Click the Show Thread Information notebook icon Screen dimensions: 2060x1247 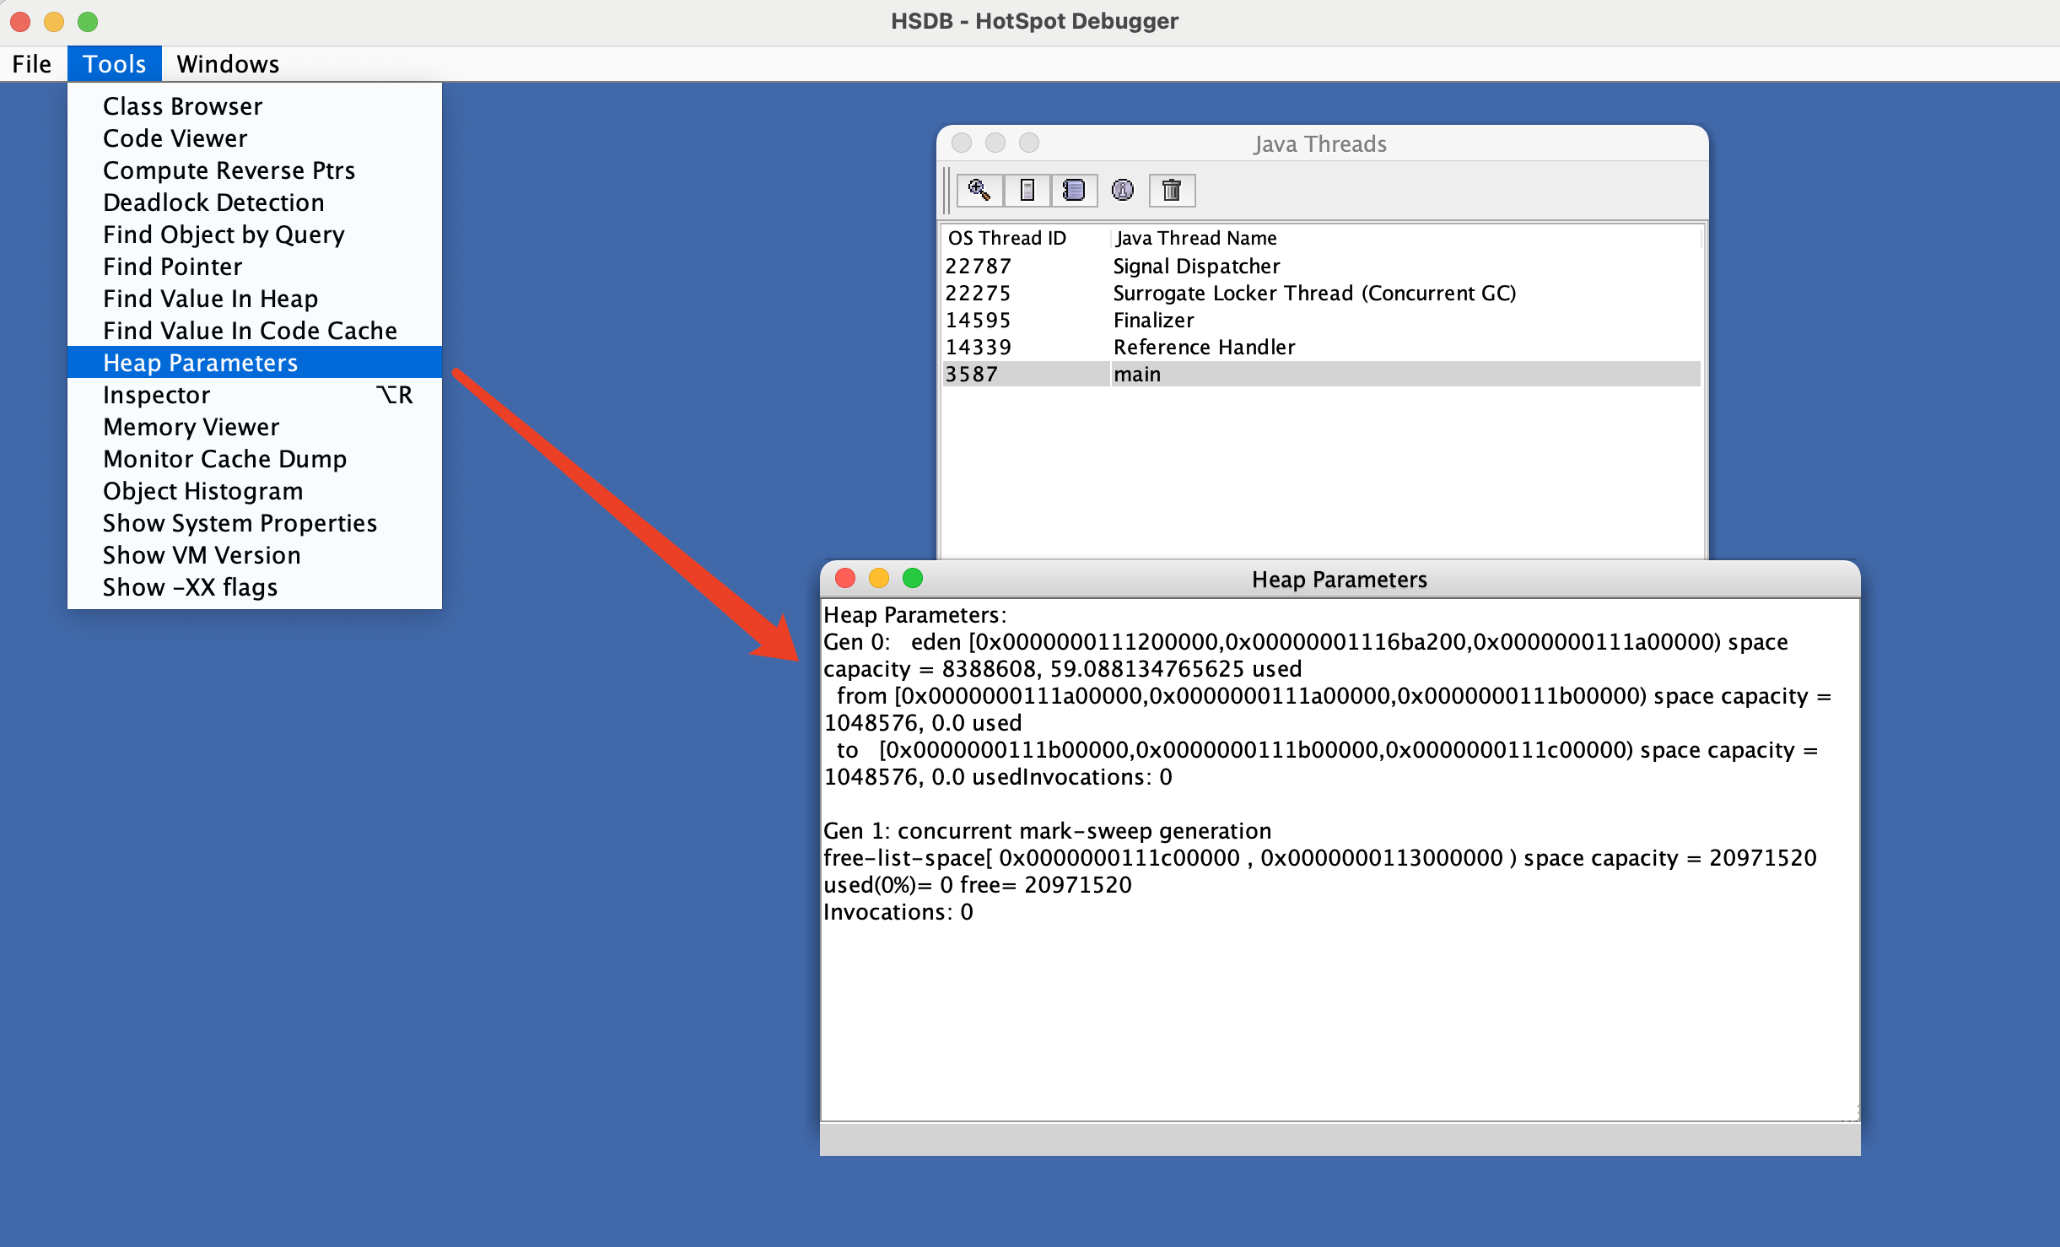(x=1074, y=190)
